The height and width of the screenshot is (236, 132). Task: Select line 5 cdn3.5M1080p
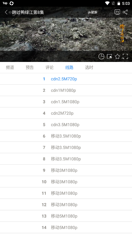click(66, 125)
